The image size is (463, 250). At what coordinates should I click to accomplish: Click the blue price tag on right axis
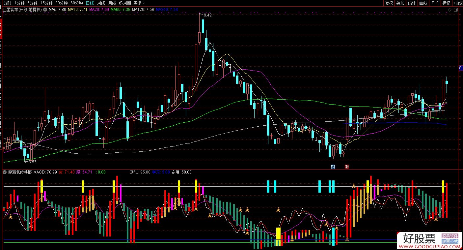(x=461, y=68)
